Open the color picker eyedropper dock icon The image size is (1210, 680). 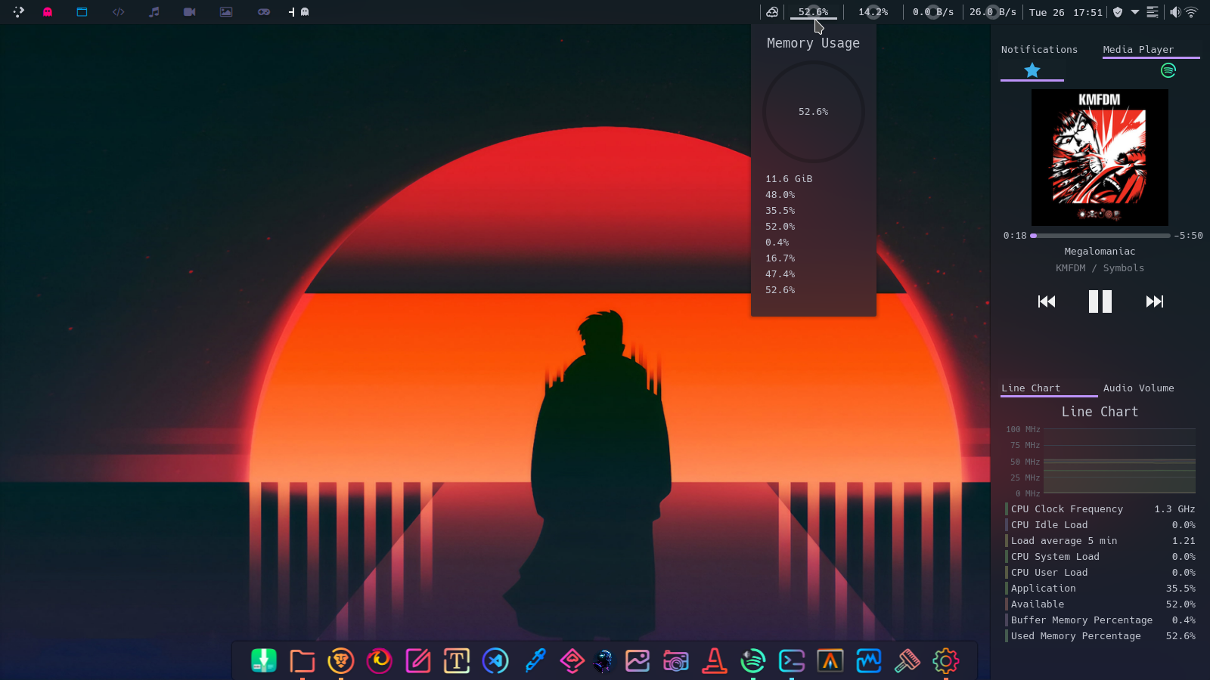[535, 661]
